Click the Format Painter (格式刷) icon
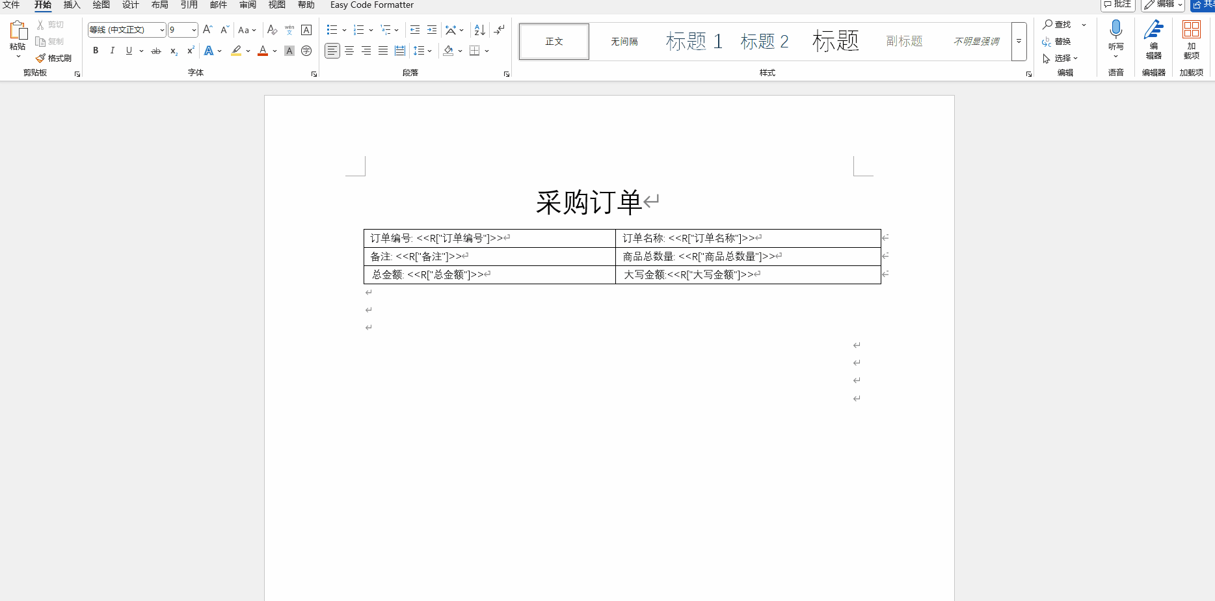This screenshot has width=1215, height=601. tap(41, 59)
